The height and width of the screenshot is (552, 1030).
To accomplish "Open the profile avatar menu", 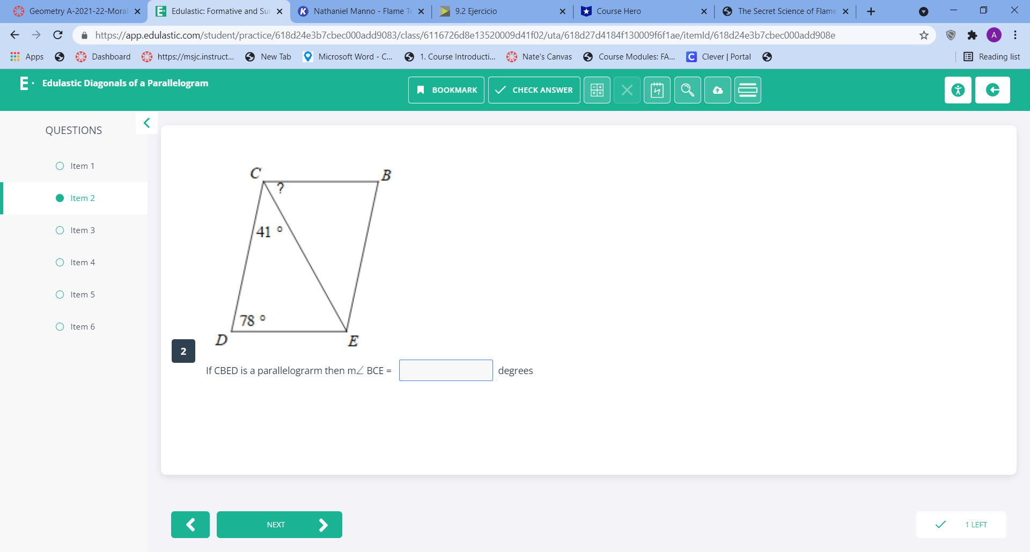I will coord(995,35).
